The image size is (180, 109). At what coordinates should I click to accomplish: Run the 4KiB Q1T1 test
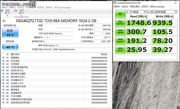click(x=120, y=49)
